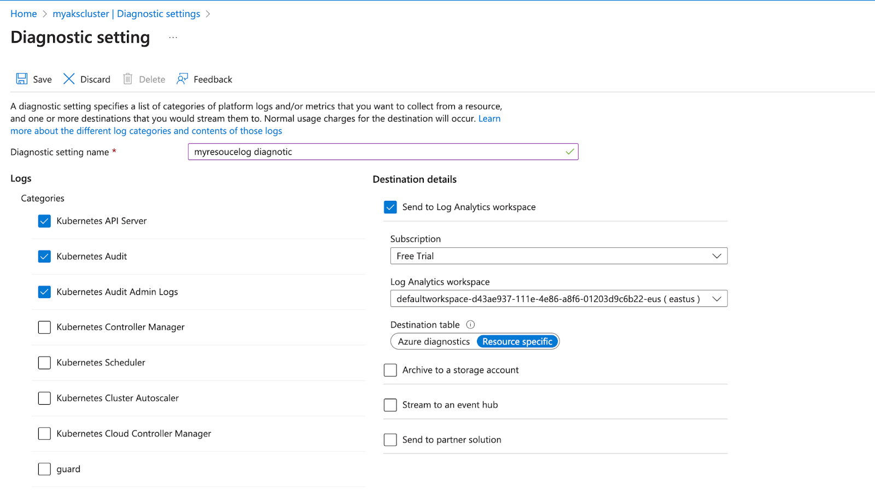Click the Kubernetes Audit Admin Logs label
Image resolution: width=875 pixels, height=495 pixels.
pyautogui.click(x=117, y=292)
